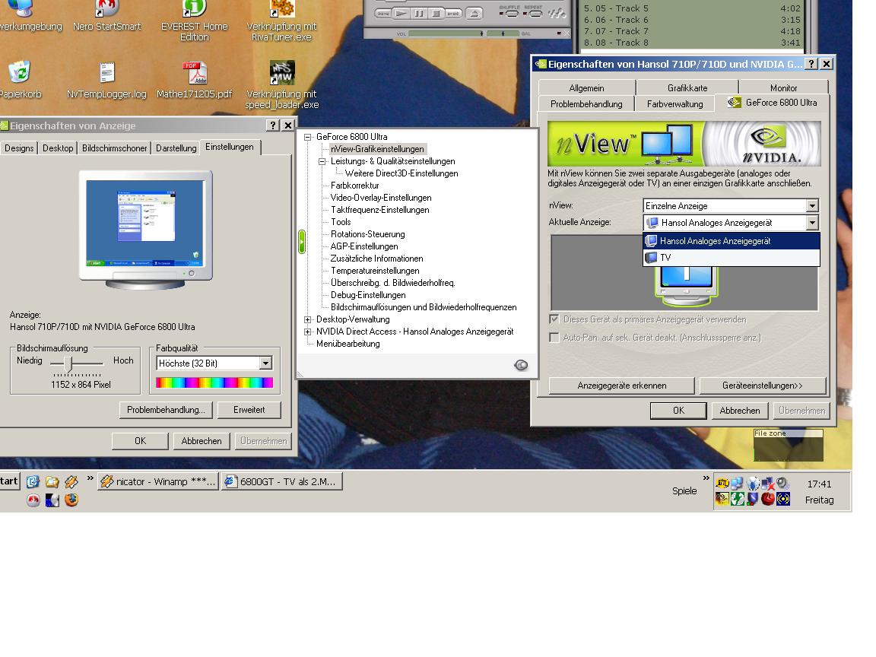Click Winamp's play button
876x657 pixels.
pyautogui.click(x=401, y=14)
